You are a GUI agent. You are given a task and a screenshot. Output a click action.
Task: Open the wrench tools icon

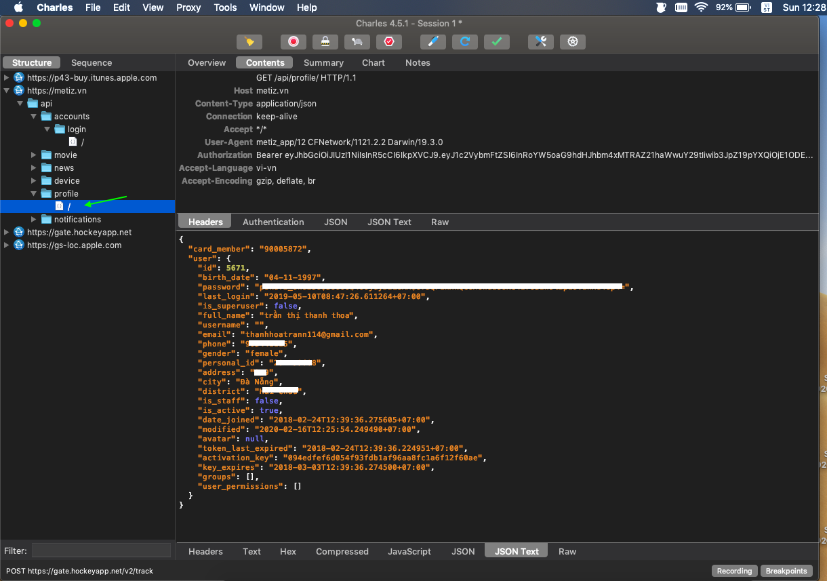pyautogui.click(x=541, y=41)
